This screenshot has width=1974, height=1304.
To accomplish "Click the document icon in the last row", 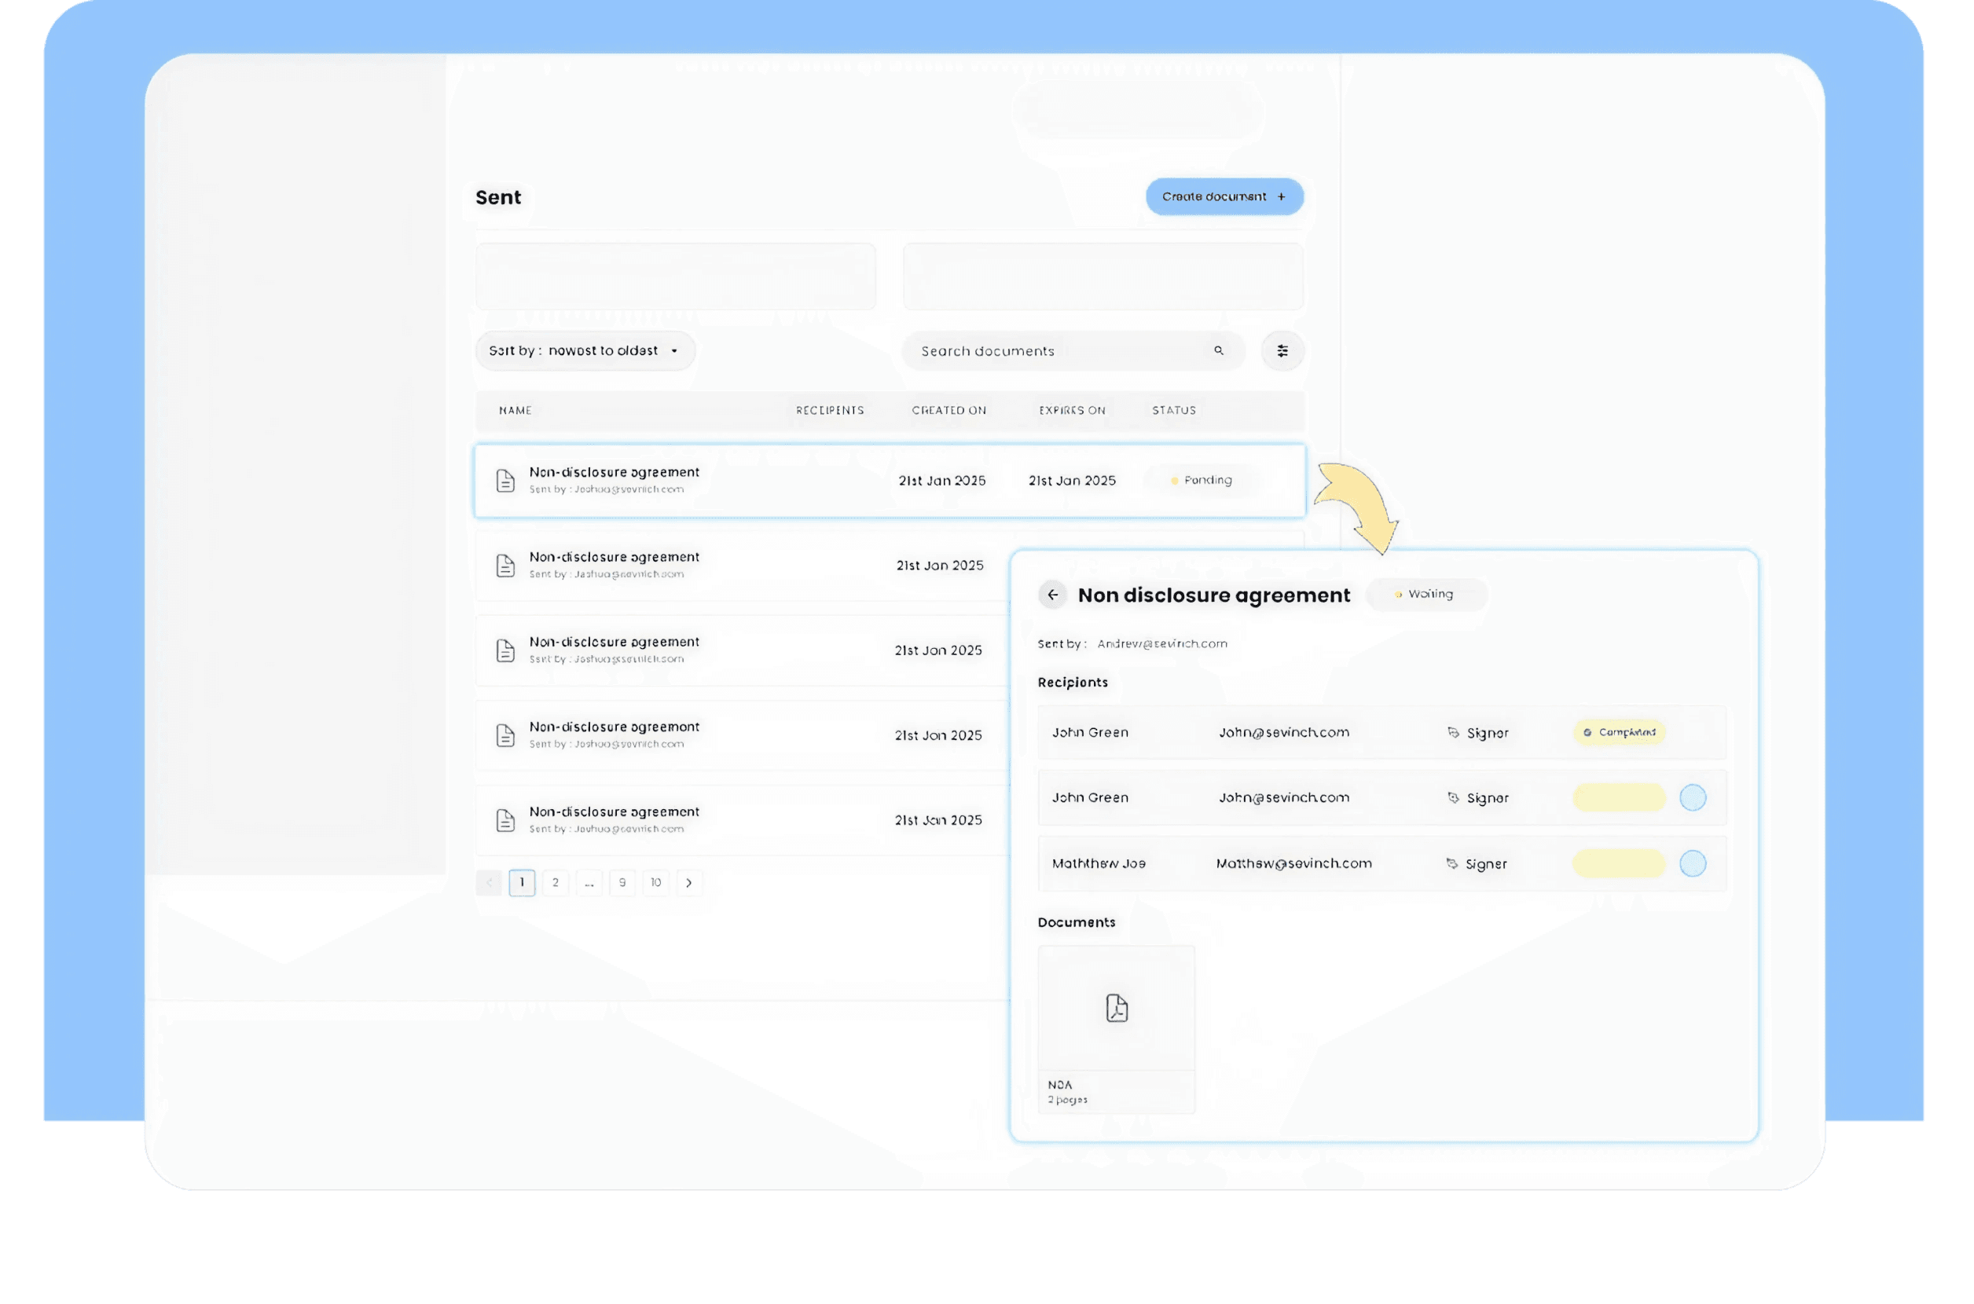I will (505, 820).
